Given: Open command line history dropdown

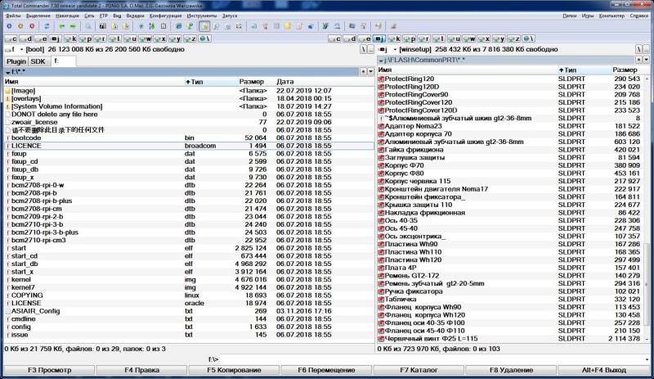Looking at the screenshot, I should coord(647,359).
